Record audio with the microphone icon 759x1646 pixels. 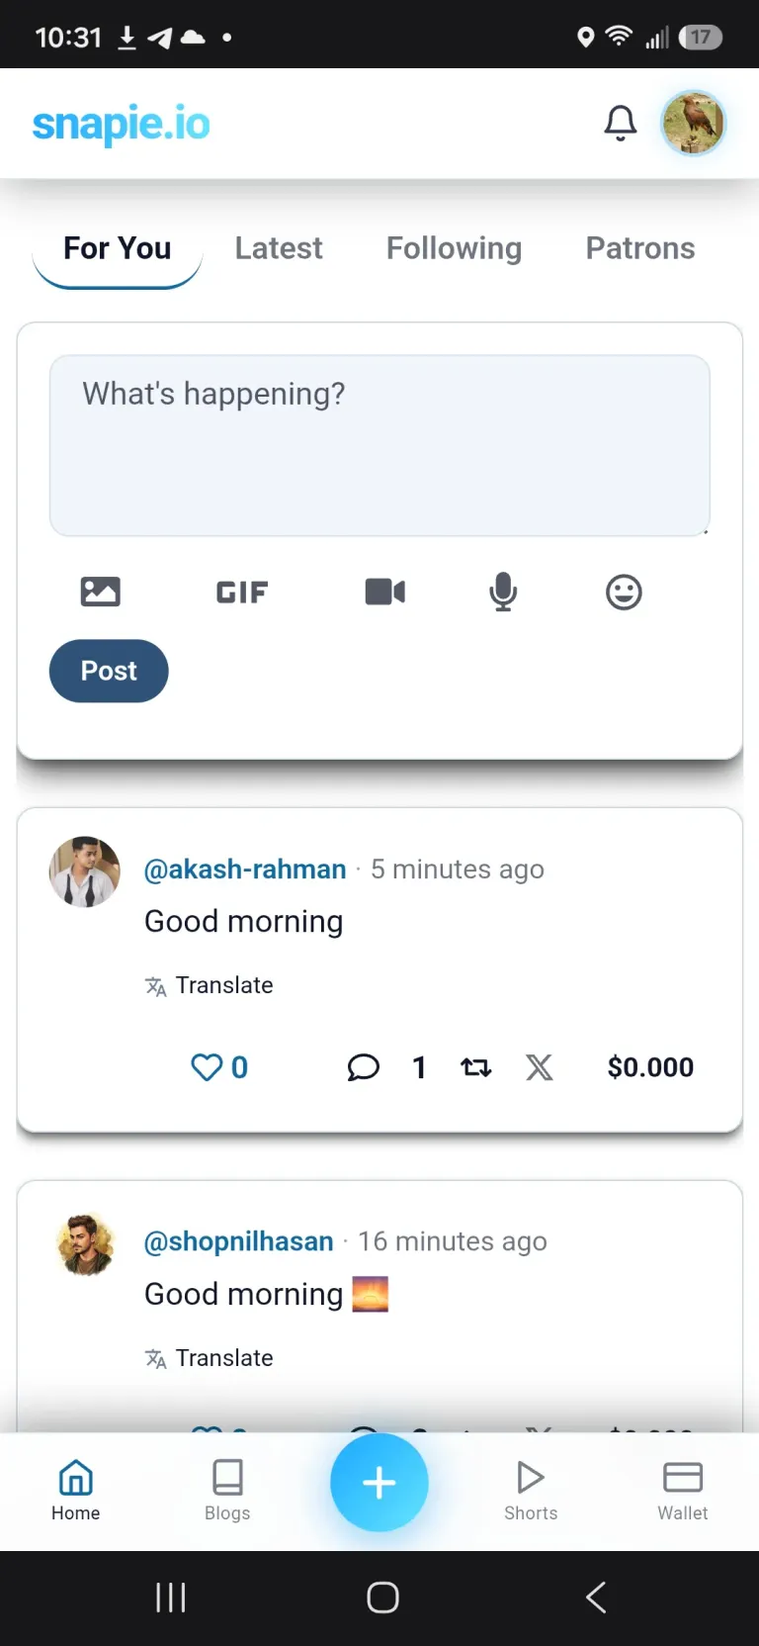pos(503,592)
